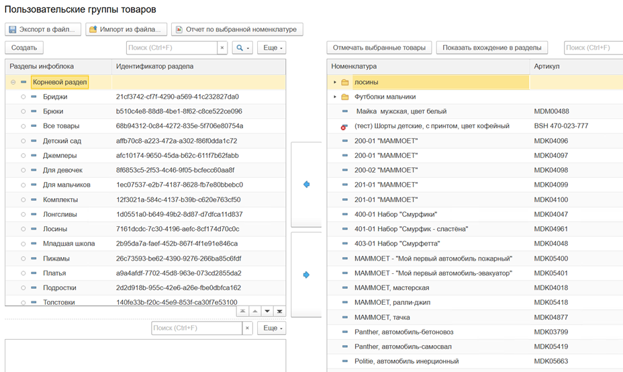Click the section icon beside Бриджи

click(34, 97)
